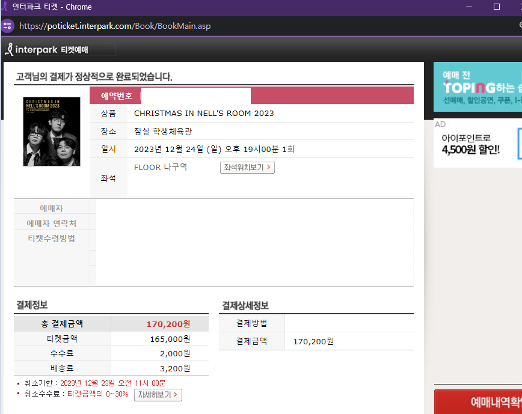The width and height of the screenshot is (522, 414).
Task: Click the TOPING pre-booking banner
Action: tap(477, 87)
